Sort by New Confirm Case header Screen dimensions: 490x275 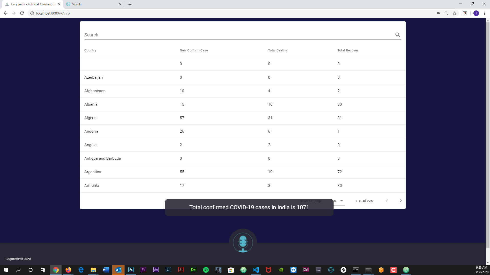point(194,50)
